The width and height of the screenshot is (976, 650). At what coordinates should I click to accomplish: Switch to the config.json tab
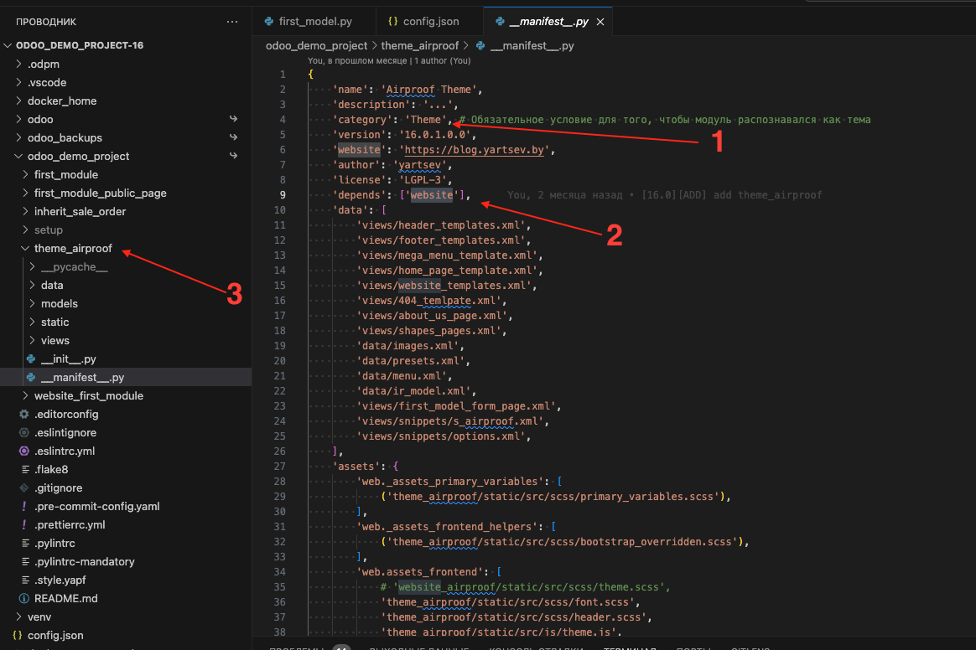tap(430, 21)
